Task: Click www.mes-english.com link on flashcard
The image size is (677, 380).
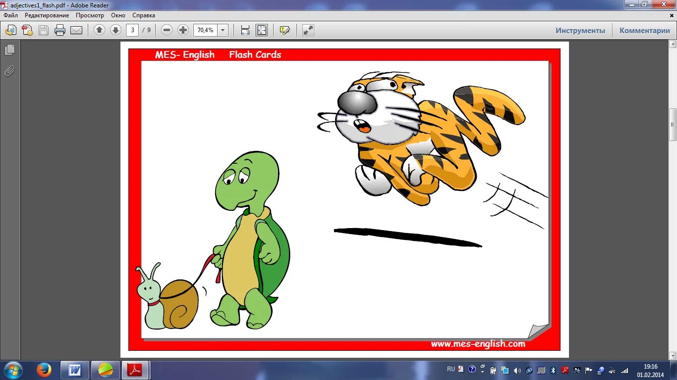Action: [x=478, y=344]
